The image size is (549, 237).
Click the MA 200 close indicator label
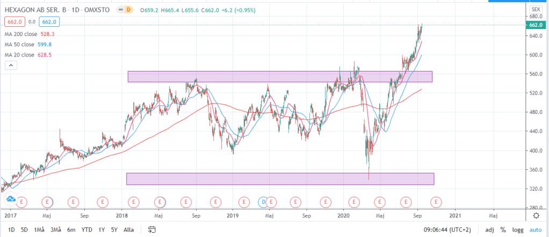[24, 34]
